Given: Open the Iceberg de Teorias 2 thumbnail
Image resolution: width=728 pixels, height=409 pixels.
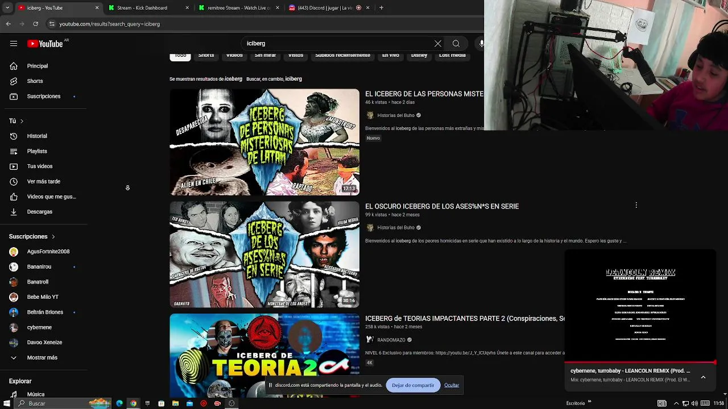Looking at the screenshot, I should 264,355.
